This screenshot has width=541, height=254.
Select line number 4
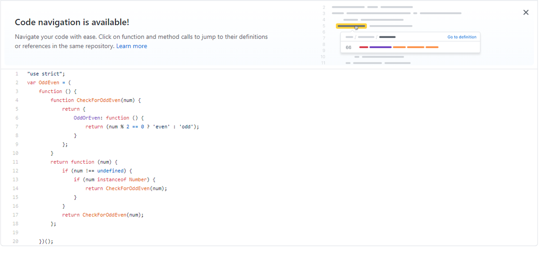point(16,100)
